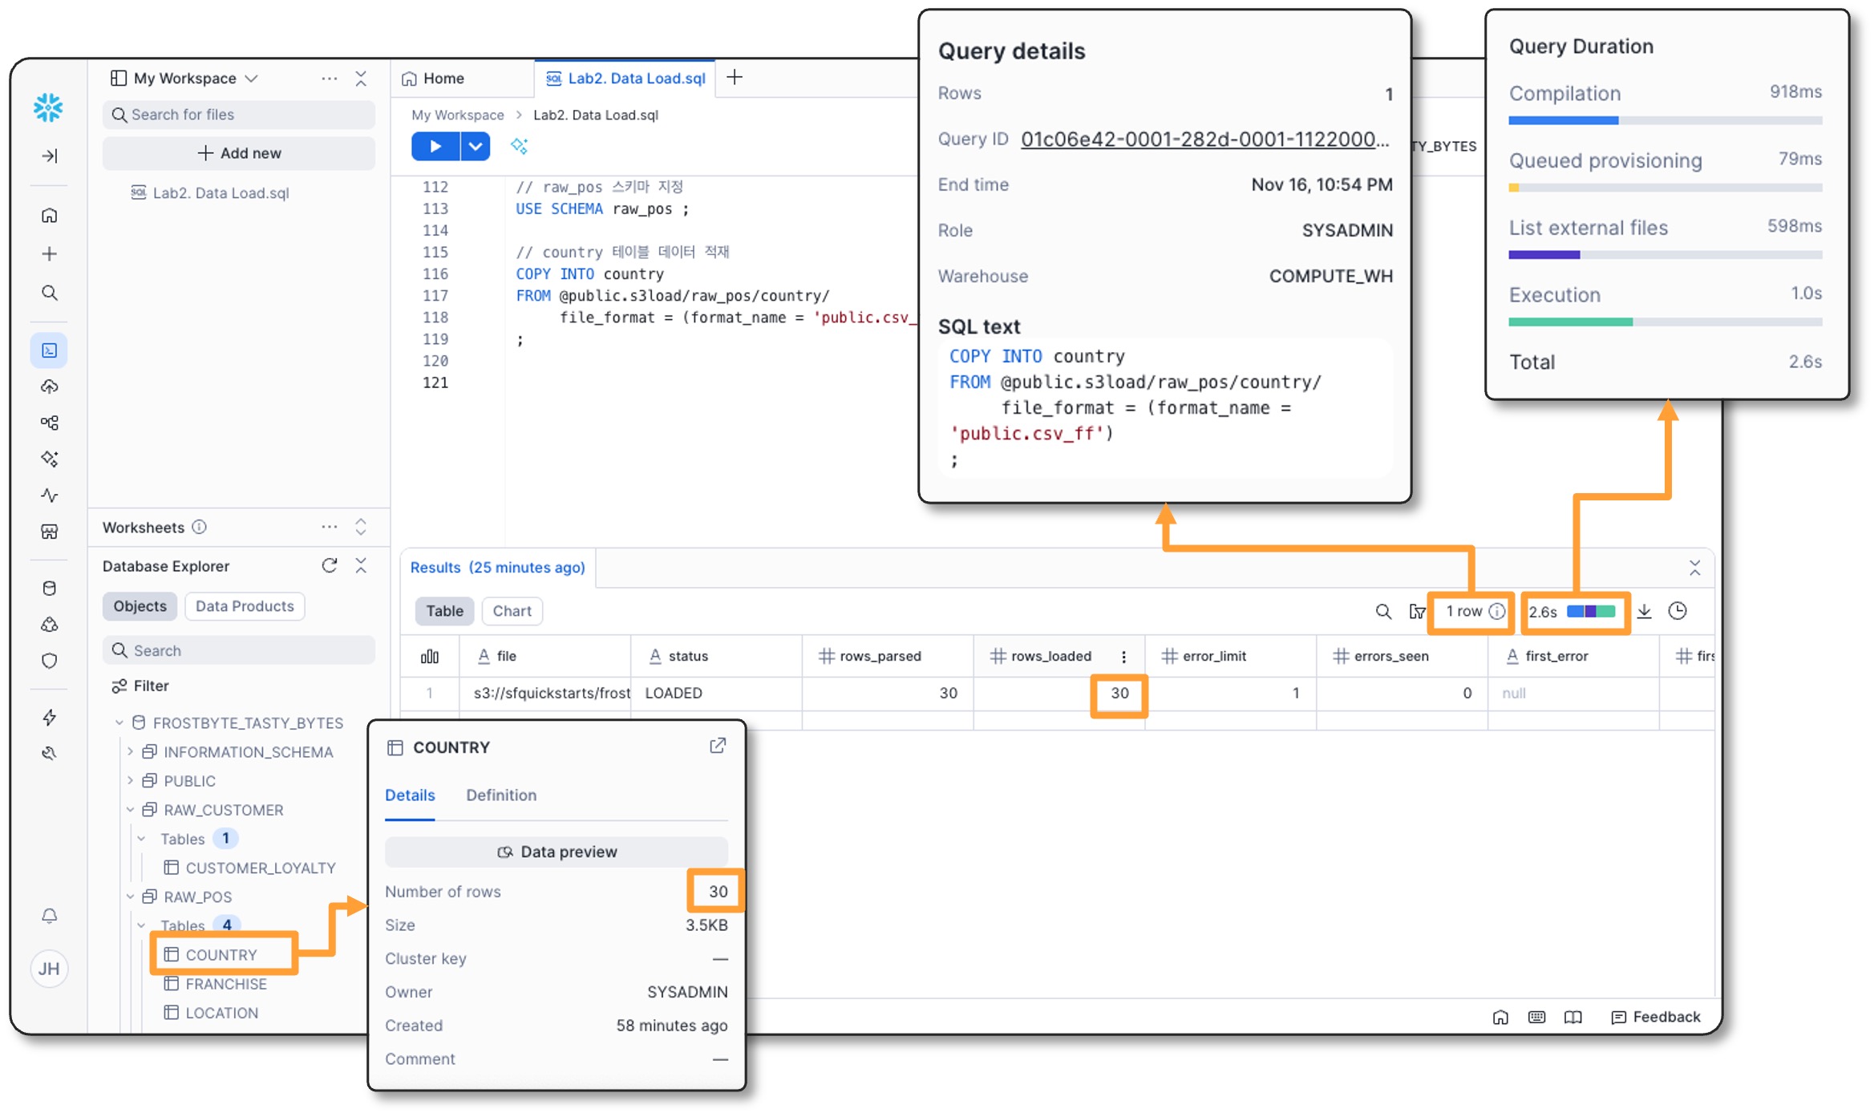
Task: Switch results view to Chart
Action: (512, 611)
